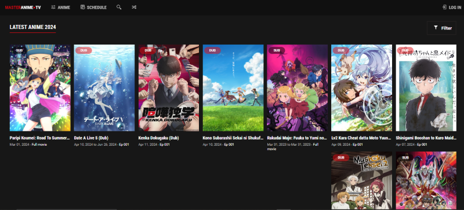Open the Shinigami Bocchan poster
Viewport: 464px width, 210px height.
coord(426,88)
